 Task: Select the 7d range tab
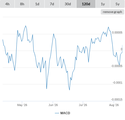(x=52, y=4)
